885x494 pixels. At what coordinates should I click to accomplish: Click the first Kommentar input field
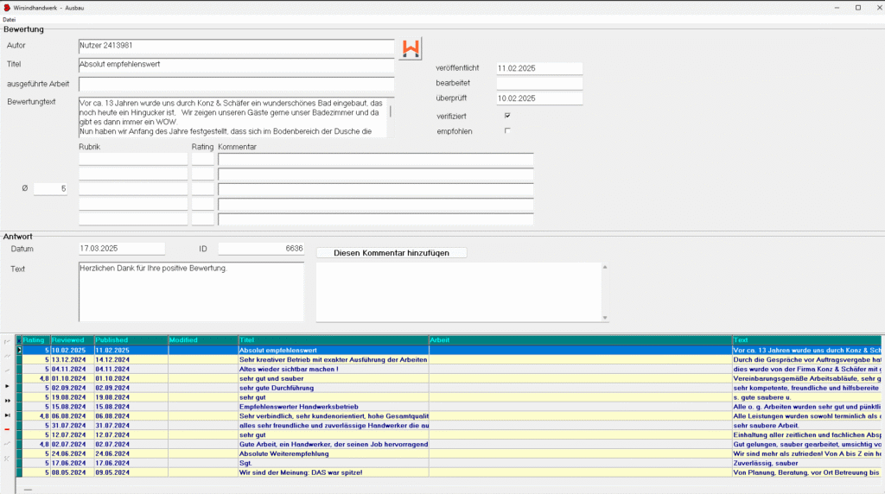point(376,160)
